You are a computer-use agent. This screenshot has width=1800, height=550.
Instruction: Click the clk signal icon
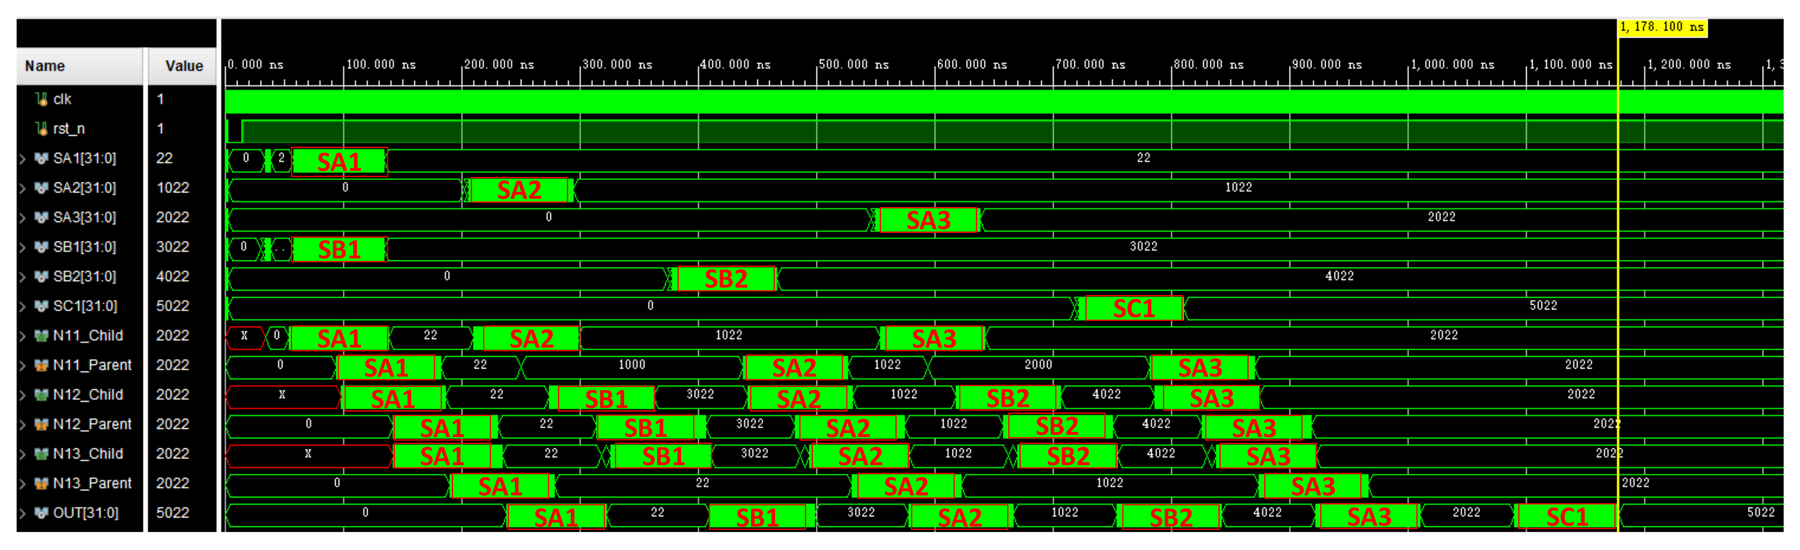tap(41, 99)
